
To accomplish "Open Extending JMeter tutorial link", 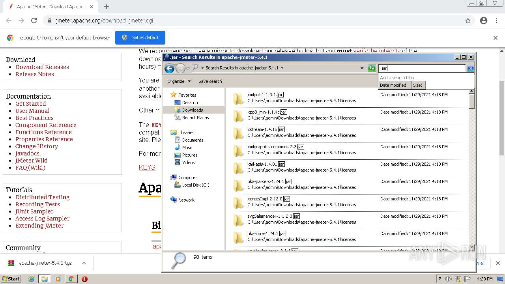I will (39, 226).
